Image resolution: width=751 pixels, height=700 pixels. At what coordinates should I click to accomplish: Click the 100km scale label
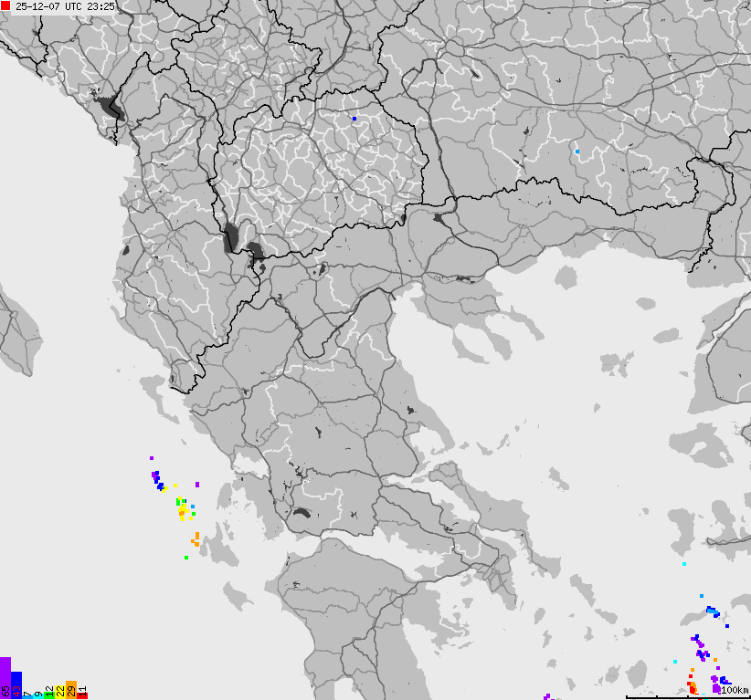[734, 691]
